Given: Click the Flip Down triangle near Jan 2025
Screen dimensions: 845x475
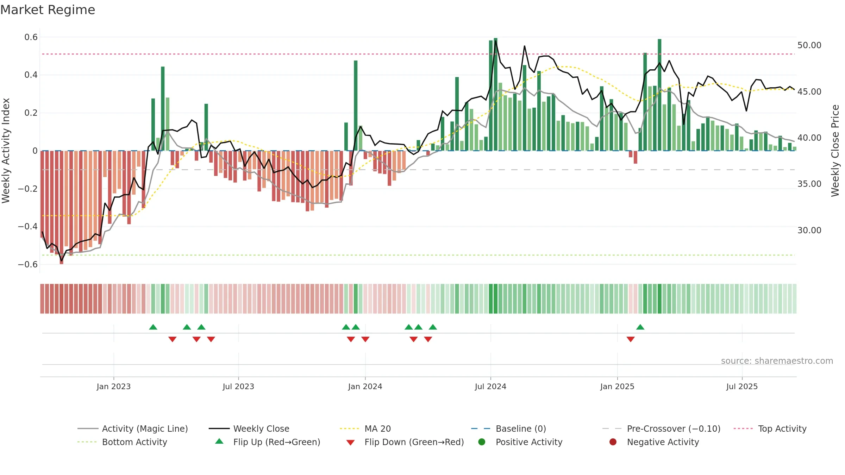Looking at the screenshot, I should 631,339.
